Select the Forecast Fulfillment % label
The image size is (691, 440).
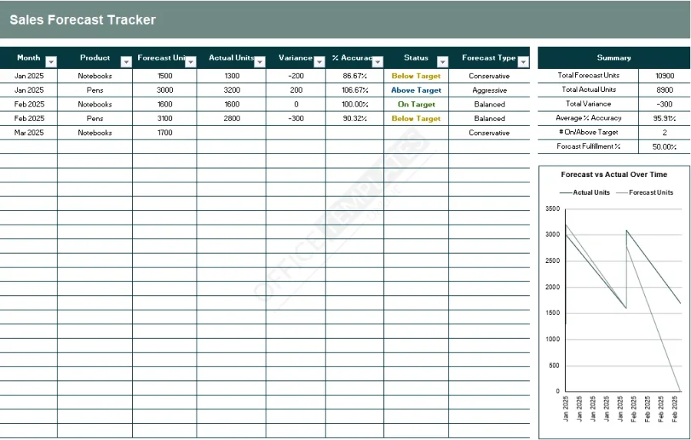pos(588,146)
